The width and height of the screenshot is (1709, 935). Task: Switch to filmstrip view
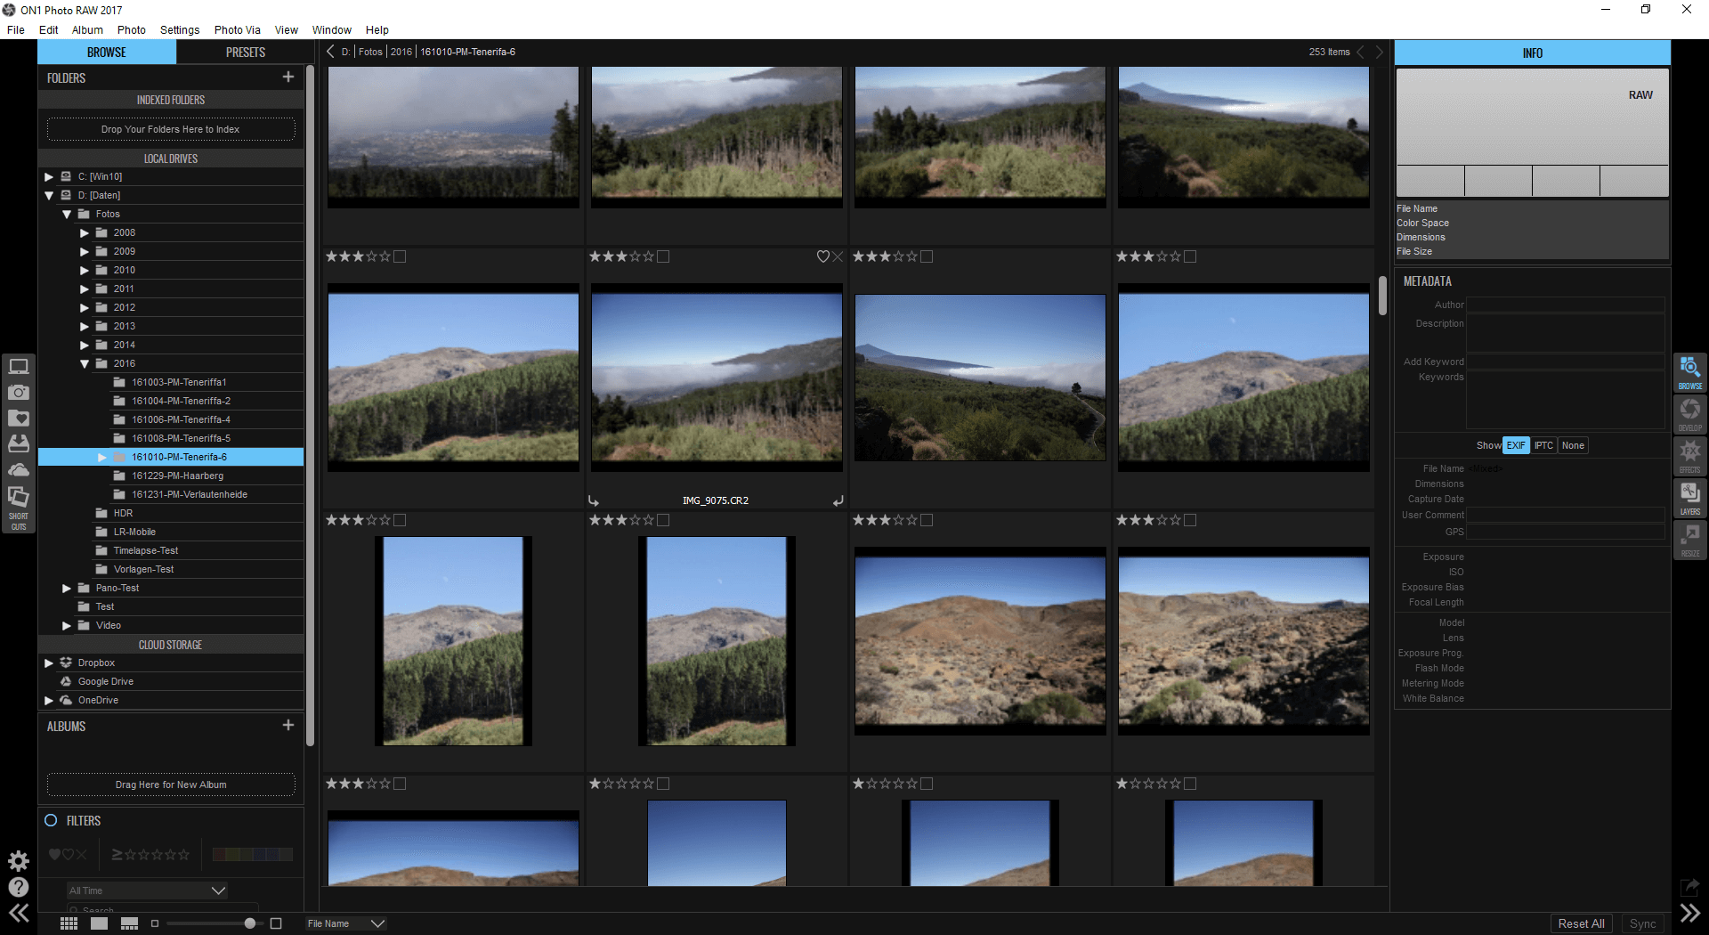(x=129, y=923)
